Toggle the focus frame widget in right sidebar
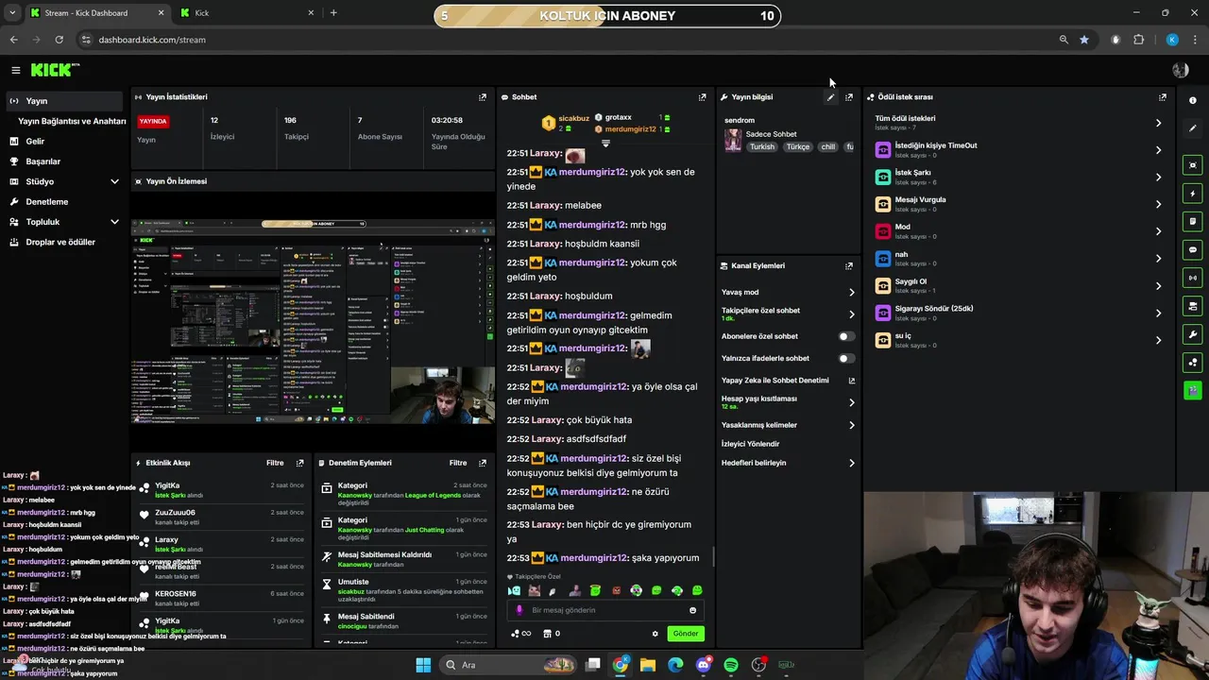 tap(1193, 165)
